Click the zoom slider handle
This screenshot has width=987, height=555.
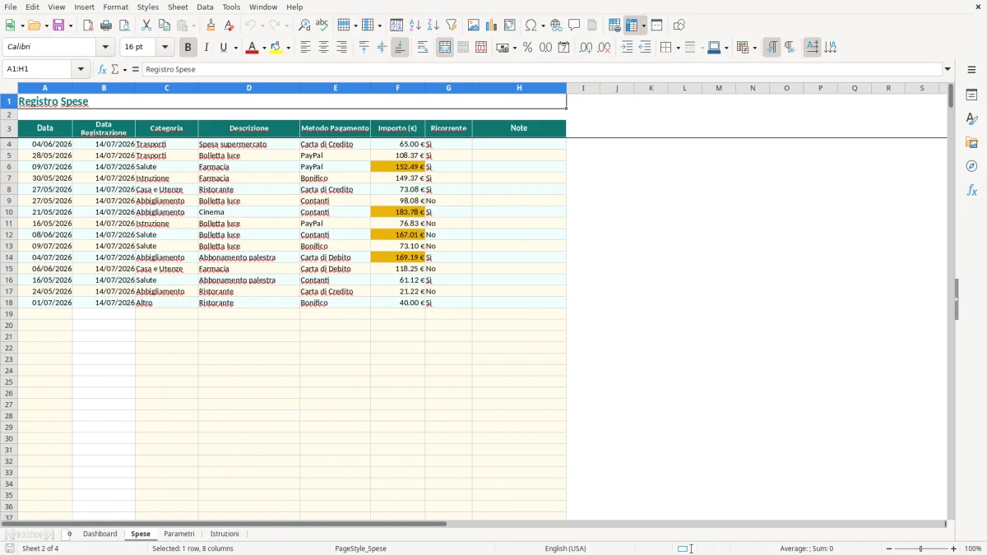pos(921,548)
